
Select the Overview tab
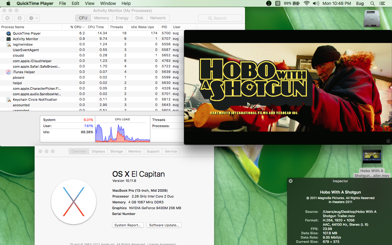[79, 151]
